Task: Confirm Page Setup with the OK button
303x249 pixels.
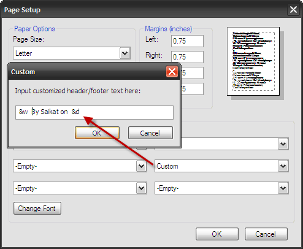Action: (217, 234)
